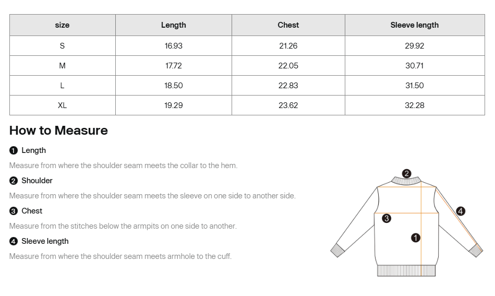495x296 pixels.
Task: Click the 'size' column header
Action: tap(62, 25)
